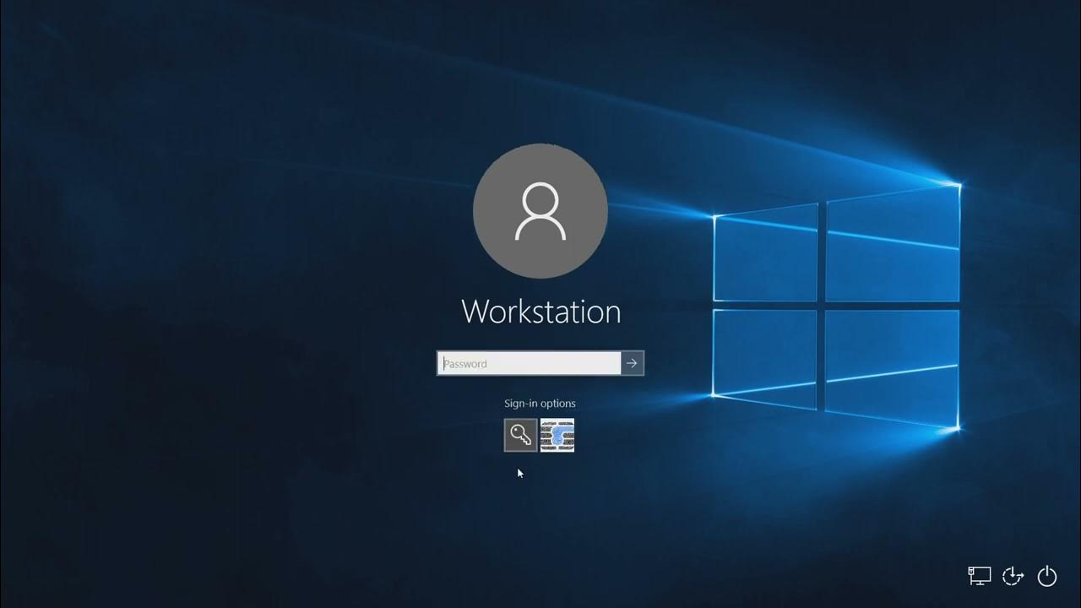Screen dimensions: 1081x608
Task: Click the Workstation account name
Action: [541, 312]
